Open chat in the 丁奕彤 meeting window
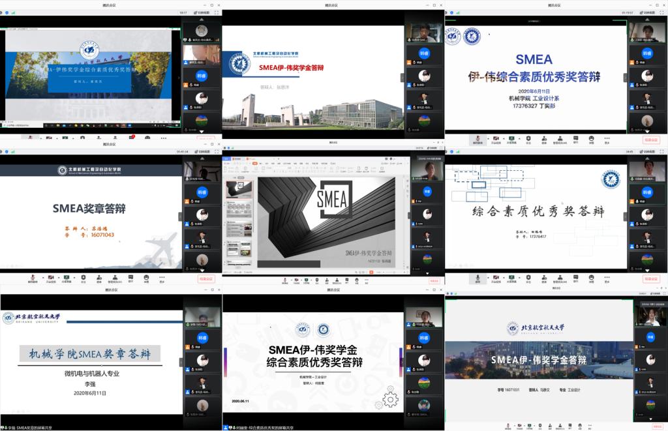This screenshot has height=431, width=668. (575, 139)
